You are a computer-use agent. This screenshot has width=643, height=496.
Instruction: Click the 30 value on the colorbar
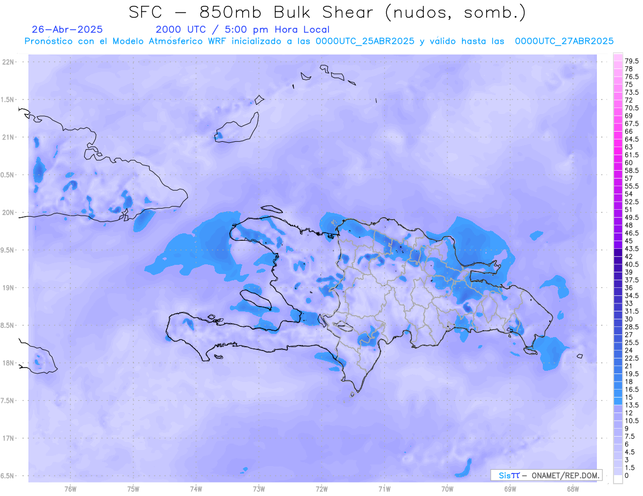(x=629, y=319)
